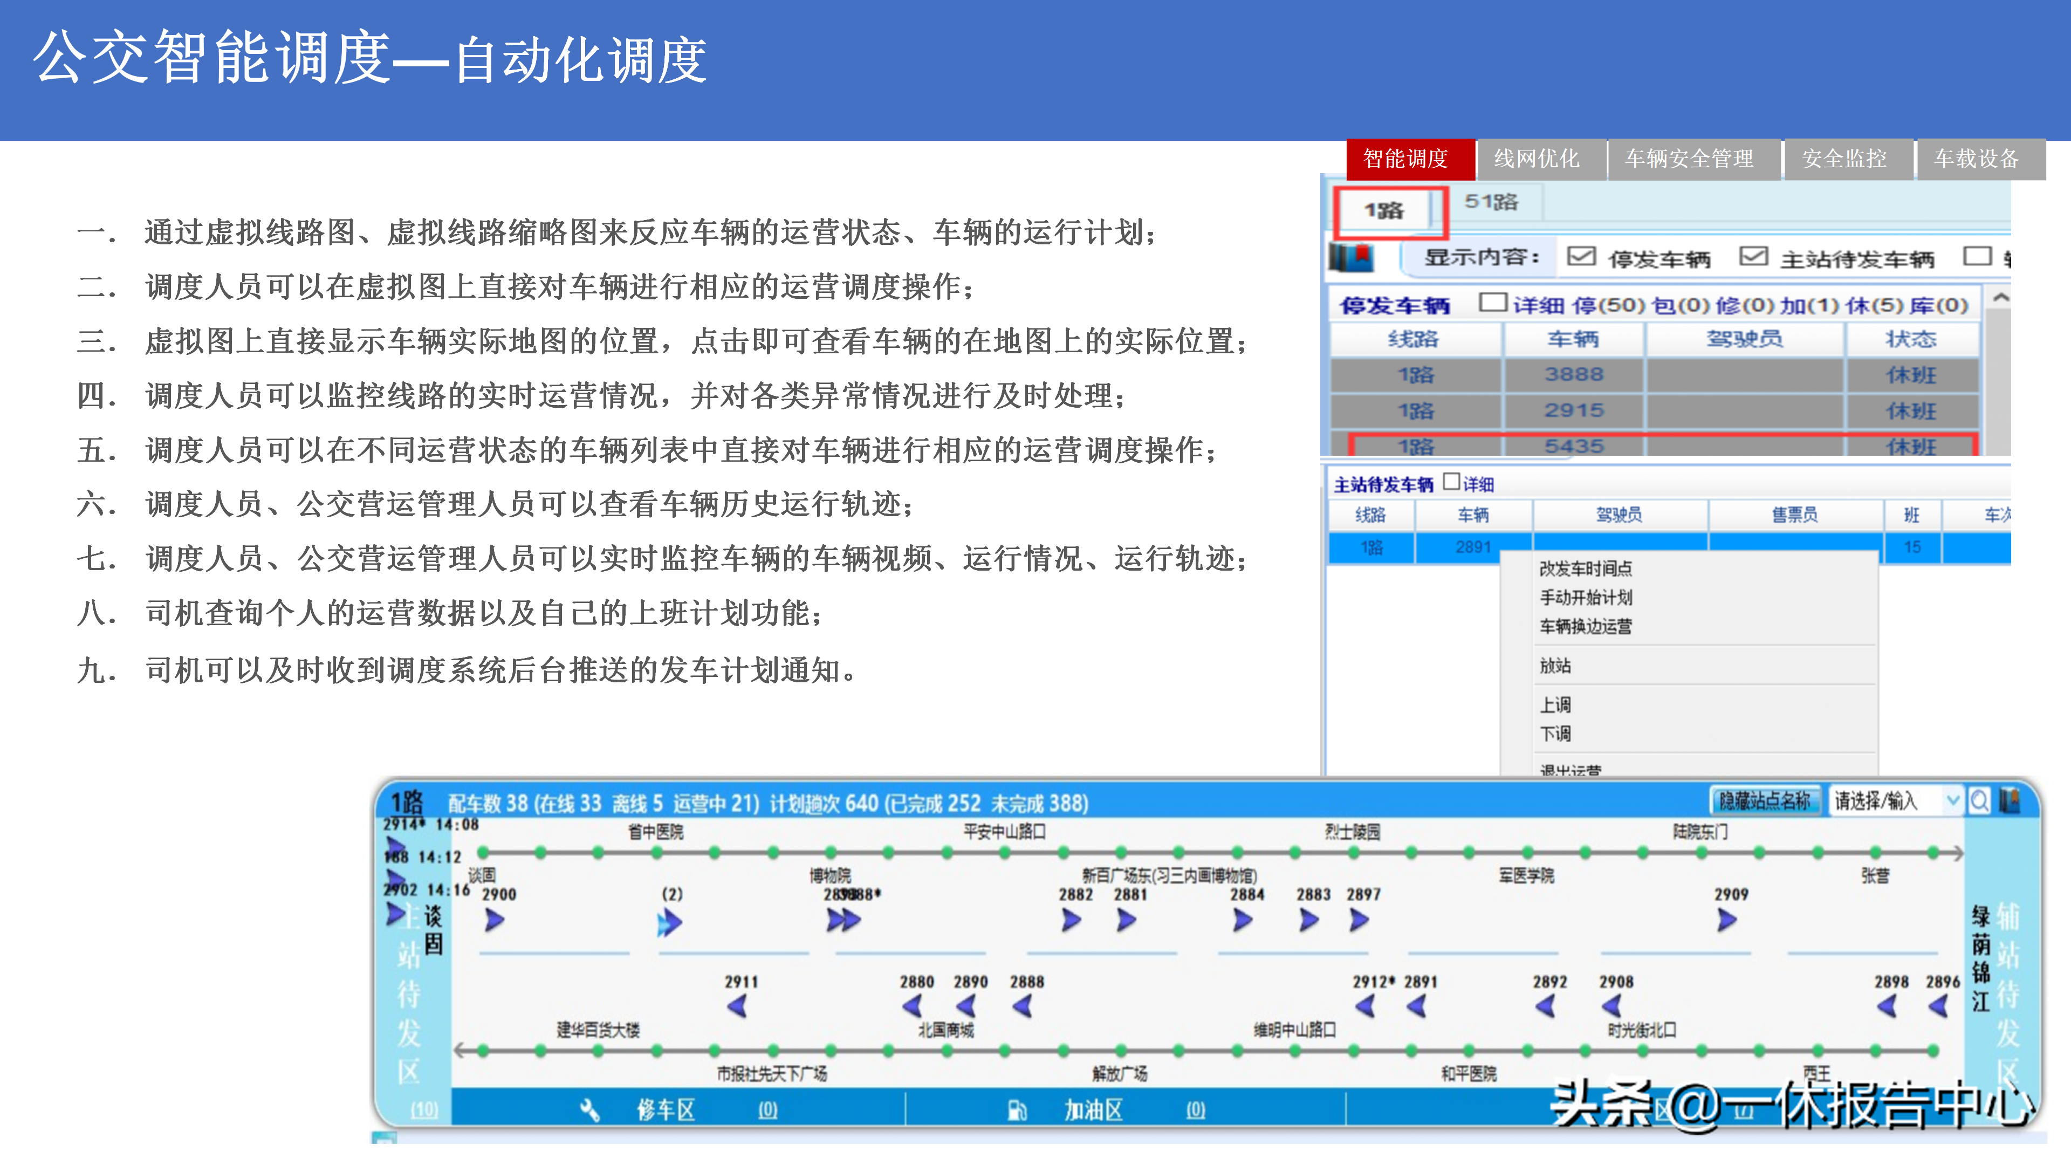Uncheck the 主站待发车辆 display checkbox
Screen dimensions: 2071x1165
click(1753, 257)
